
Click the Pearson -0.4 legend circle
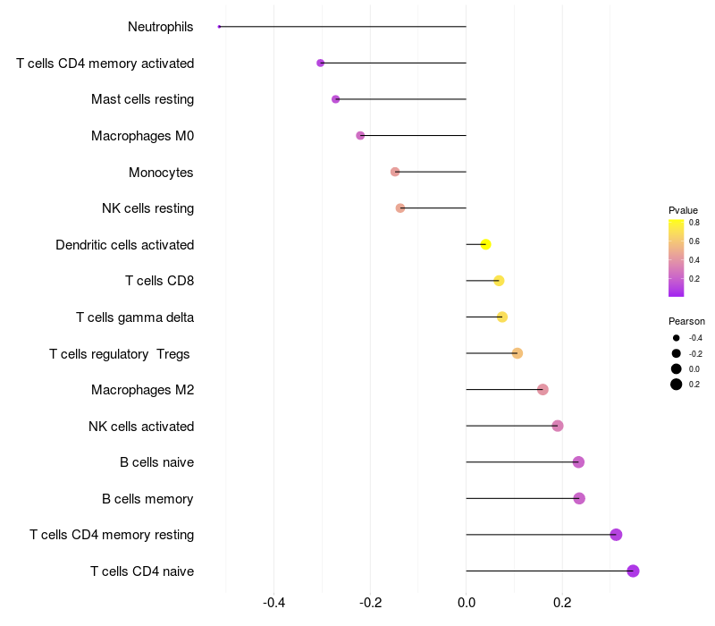677,338
